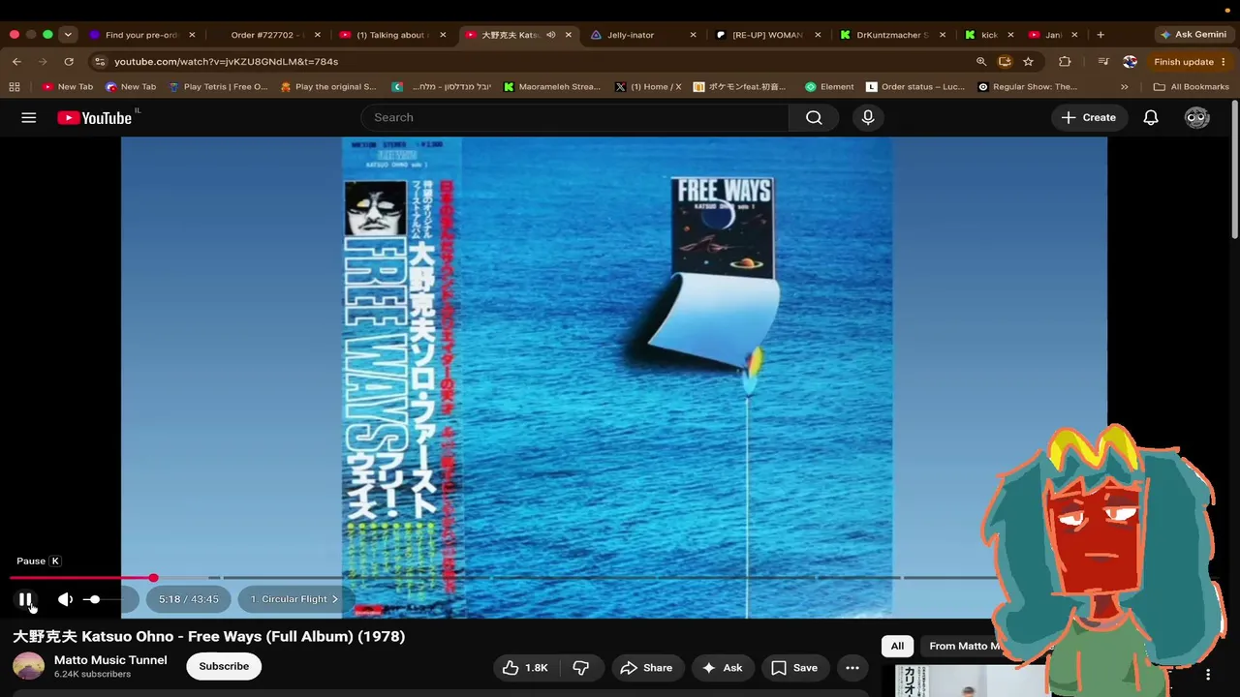Screen dimensions: 1240x697
Task: Close the Jelly-inator tab
Action: point(693,35)
